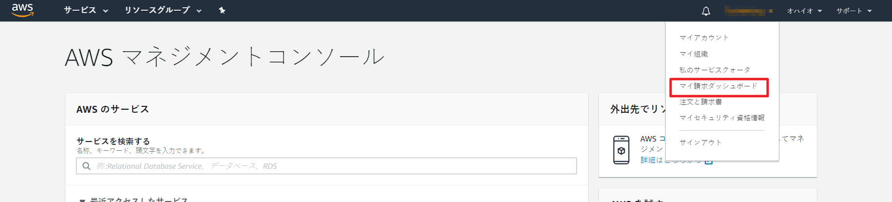
Task: Click the AWS logo home icon
Action: [22, 10]
